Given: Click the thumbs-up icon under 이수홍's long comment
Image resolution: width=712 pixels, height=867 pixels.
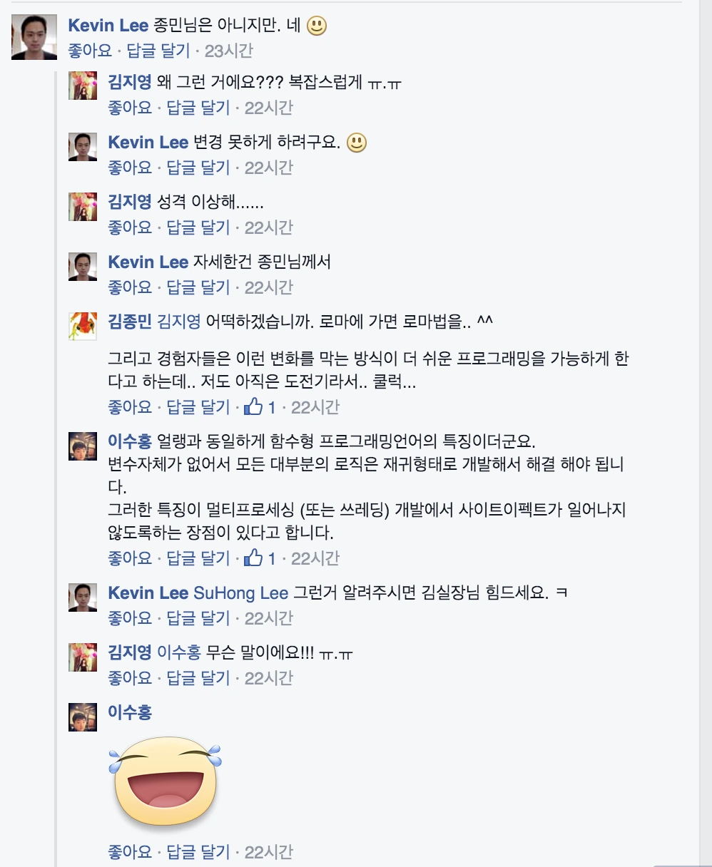Looking at the screenshot, I should pos(254,559).
